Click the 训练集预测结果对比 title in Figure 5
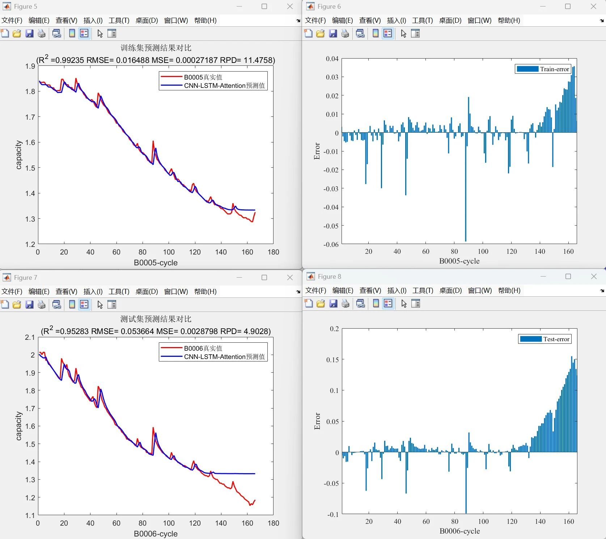606x539 pixels. coord(156,48)
